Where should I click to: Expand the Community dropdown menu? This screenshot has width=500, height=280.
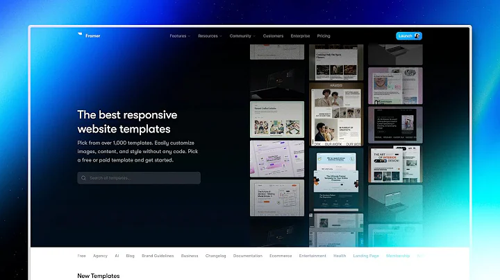242,36
